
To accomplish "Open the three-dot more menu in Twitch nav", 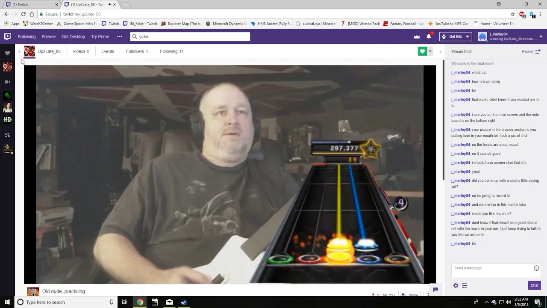I will (x=120, y=37).
